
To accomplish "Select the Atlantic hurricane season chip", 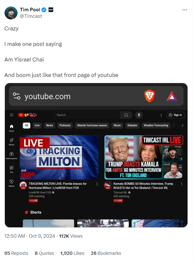I will click(x=92, y=125).
